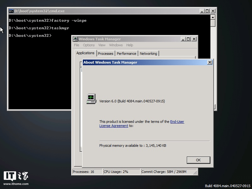Open the View menu
The image size is (252, 189).
101,45
